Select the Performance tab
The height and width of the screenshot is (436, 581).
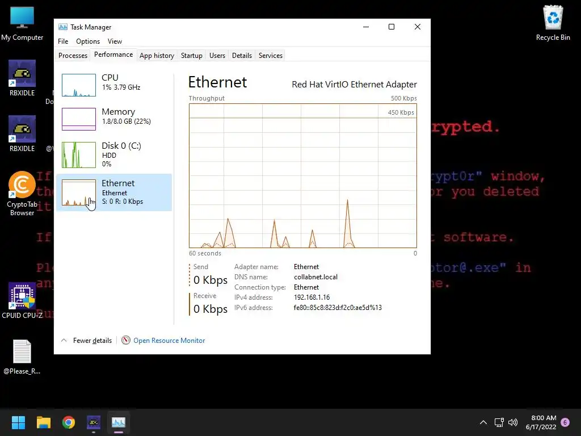coord(113,54)
